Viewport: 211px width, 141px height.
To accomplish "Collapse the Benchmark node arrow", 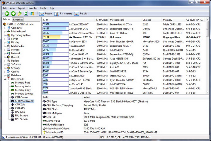I will pyautogui.click(x=5, y=79).
